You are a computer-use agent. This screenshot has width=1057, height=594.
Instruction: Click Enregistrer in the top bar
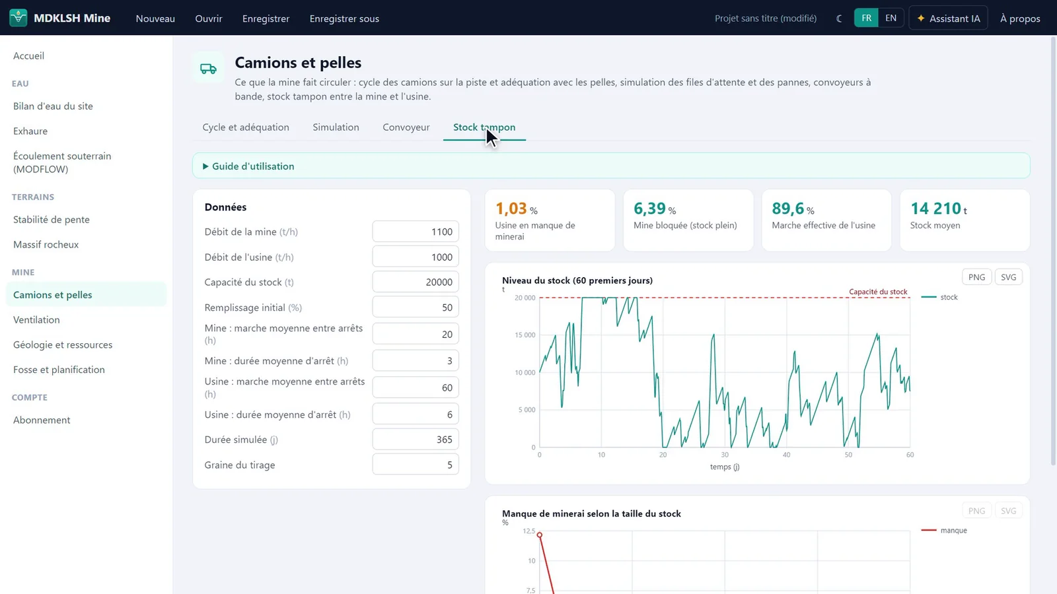[x=266, y=18]
